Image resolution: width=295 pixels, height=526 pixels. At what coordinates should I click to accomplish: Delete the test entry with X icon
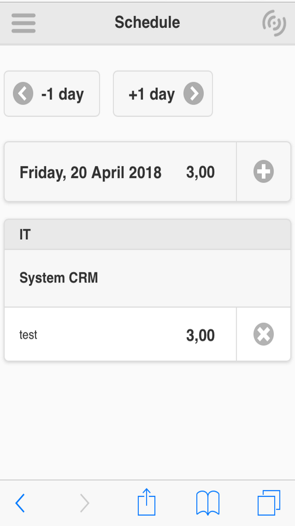(x=263, y=334)
